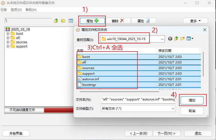Open the 更多 dropdown button

(x=195, y=21)
